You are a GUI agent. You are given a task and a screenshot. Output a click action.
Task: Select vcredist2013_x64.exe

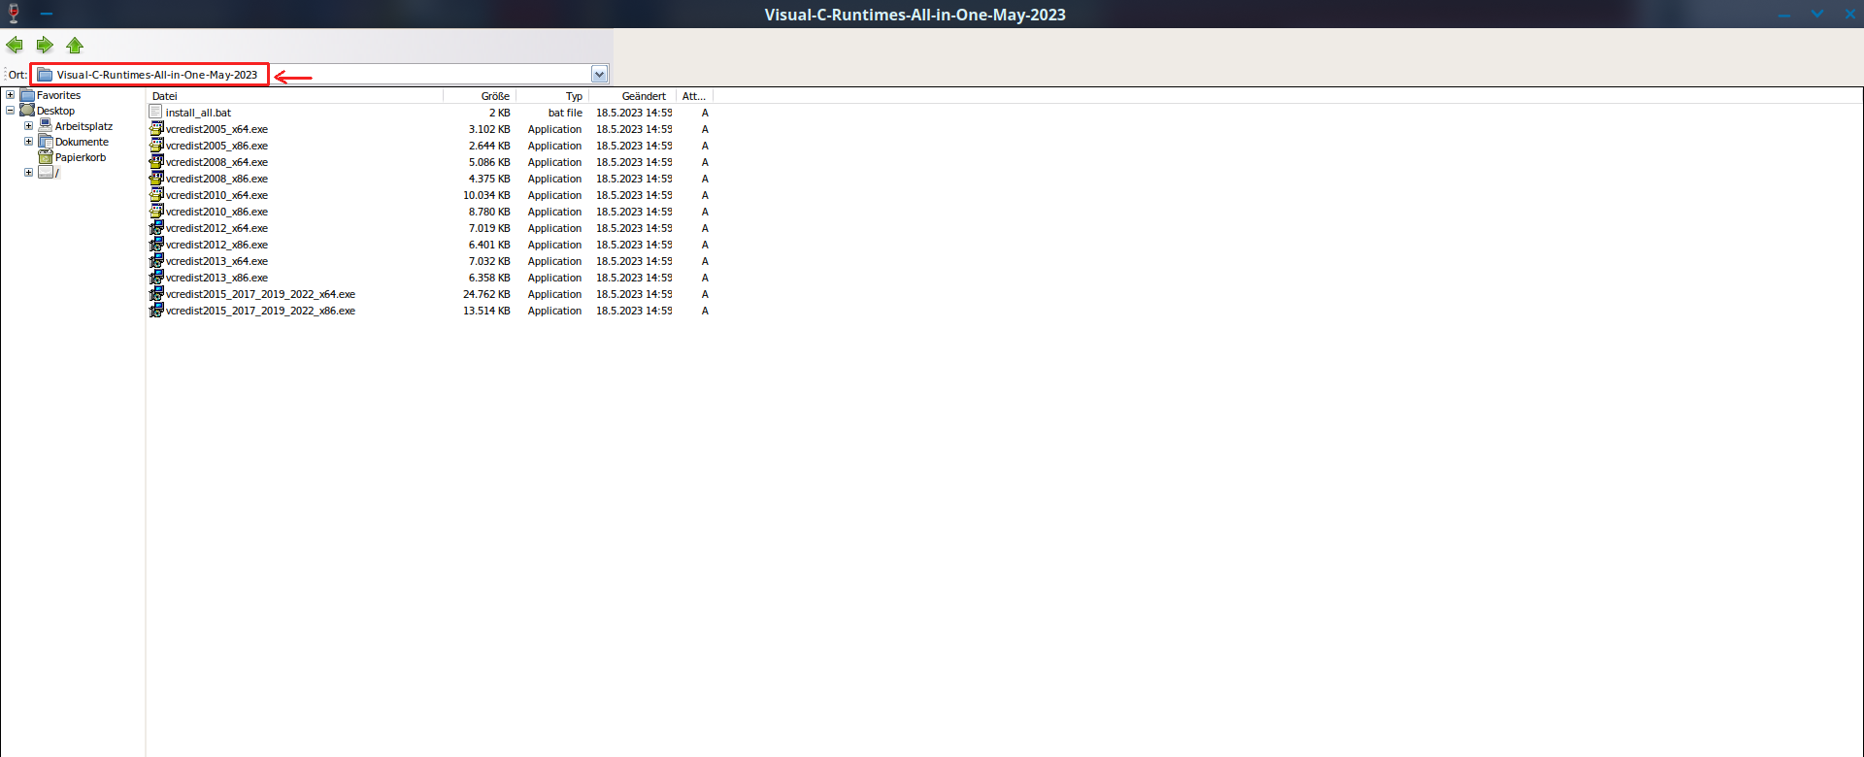click(216, 261)
